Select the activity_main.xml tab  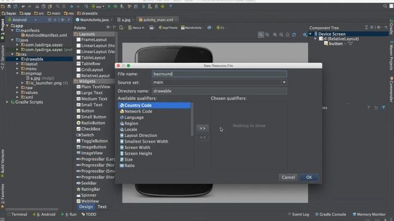tap(158, 20)
